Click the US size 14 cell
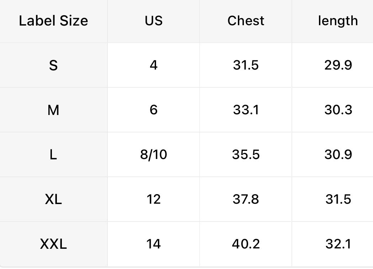The width and height of the screenshot is (373, 269). click(154, 244)
